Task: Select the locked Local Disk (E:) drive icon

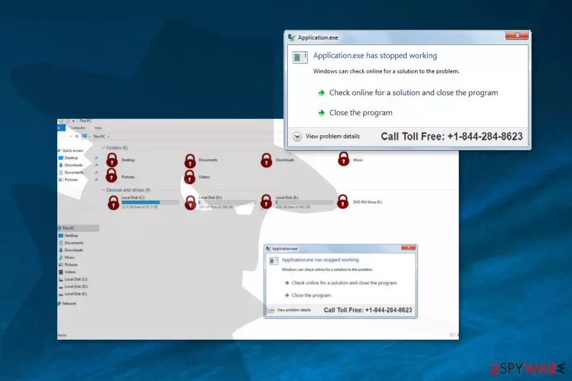Action: (x=266, y=202)
